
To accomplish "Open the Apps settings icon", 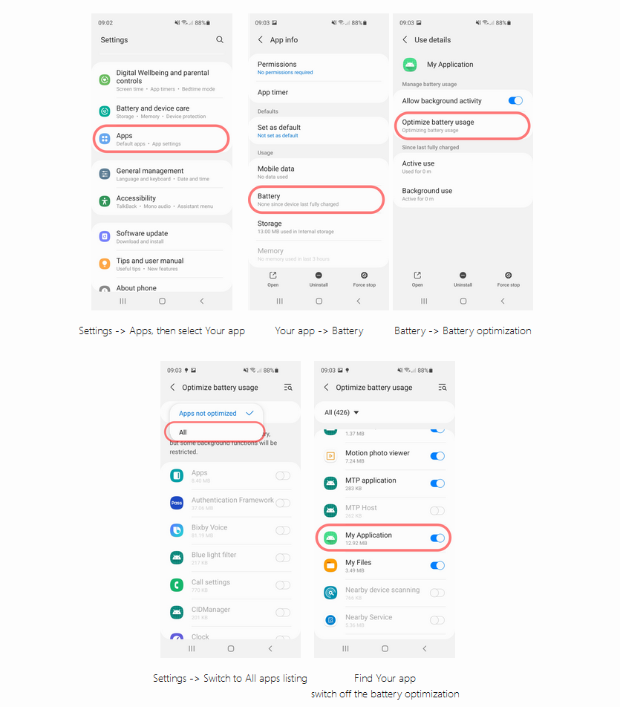I will pyautogui.click(x=105, y=138).
